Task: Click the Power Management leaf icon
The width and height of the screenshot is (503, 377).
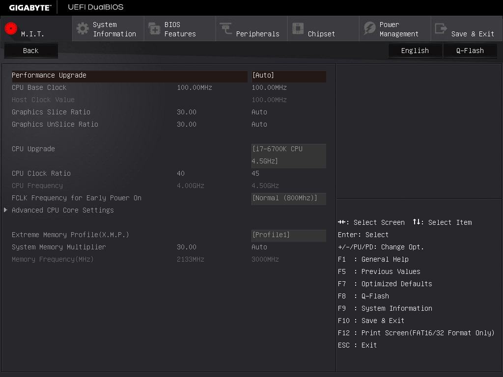Action: coord(369,28)
